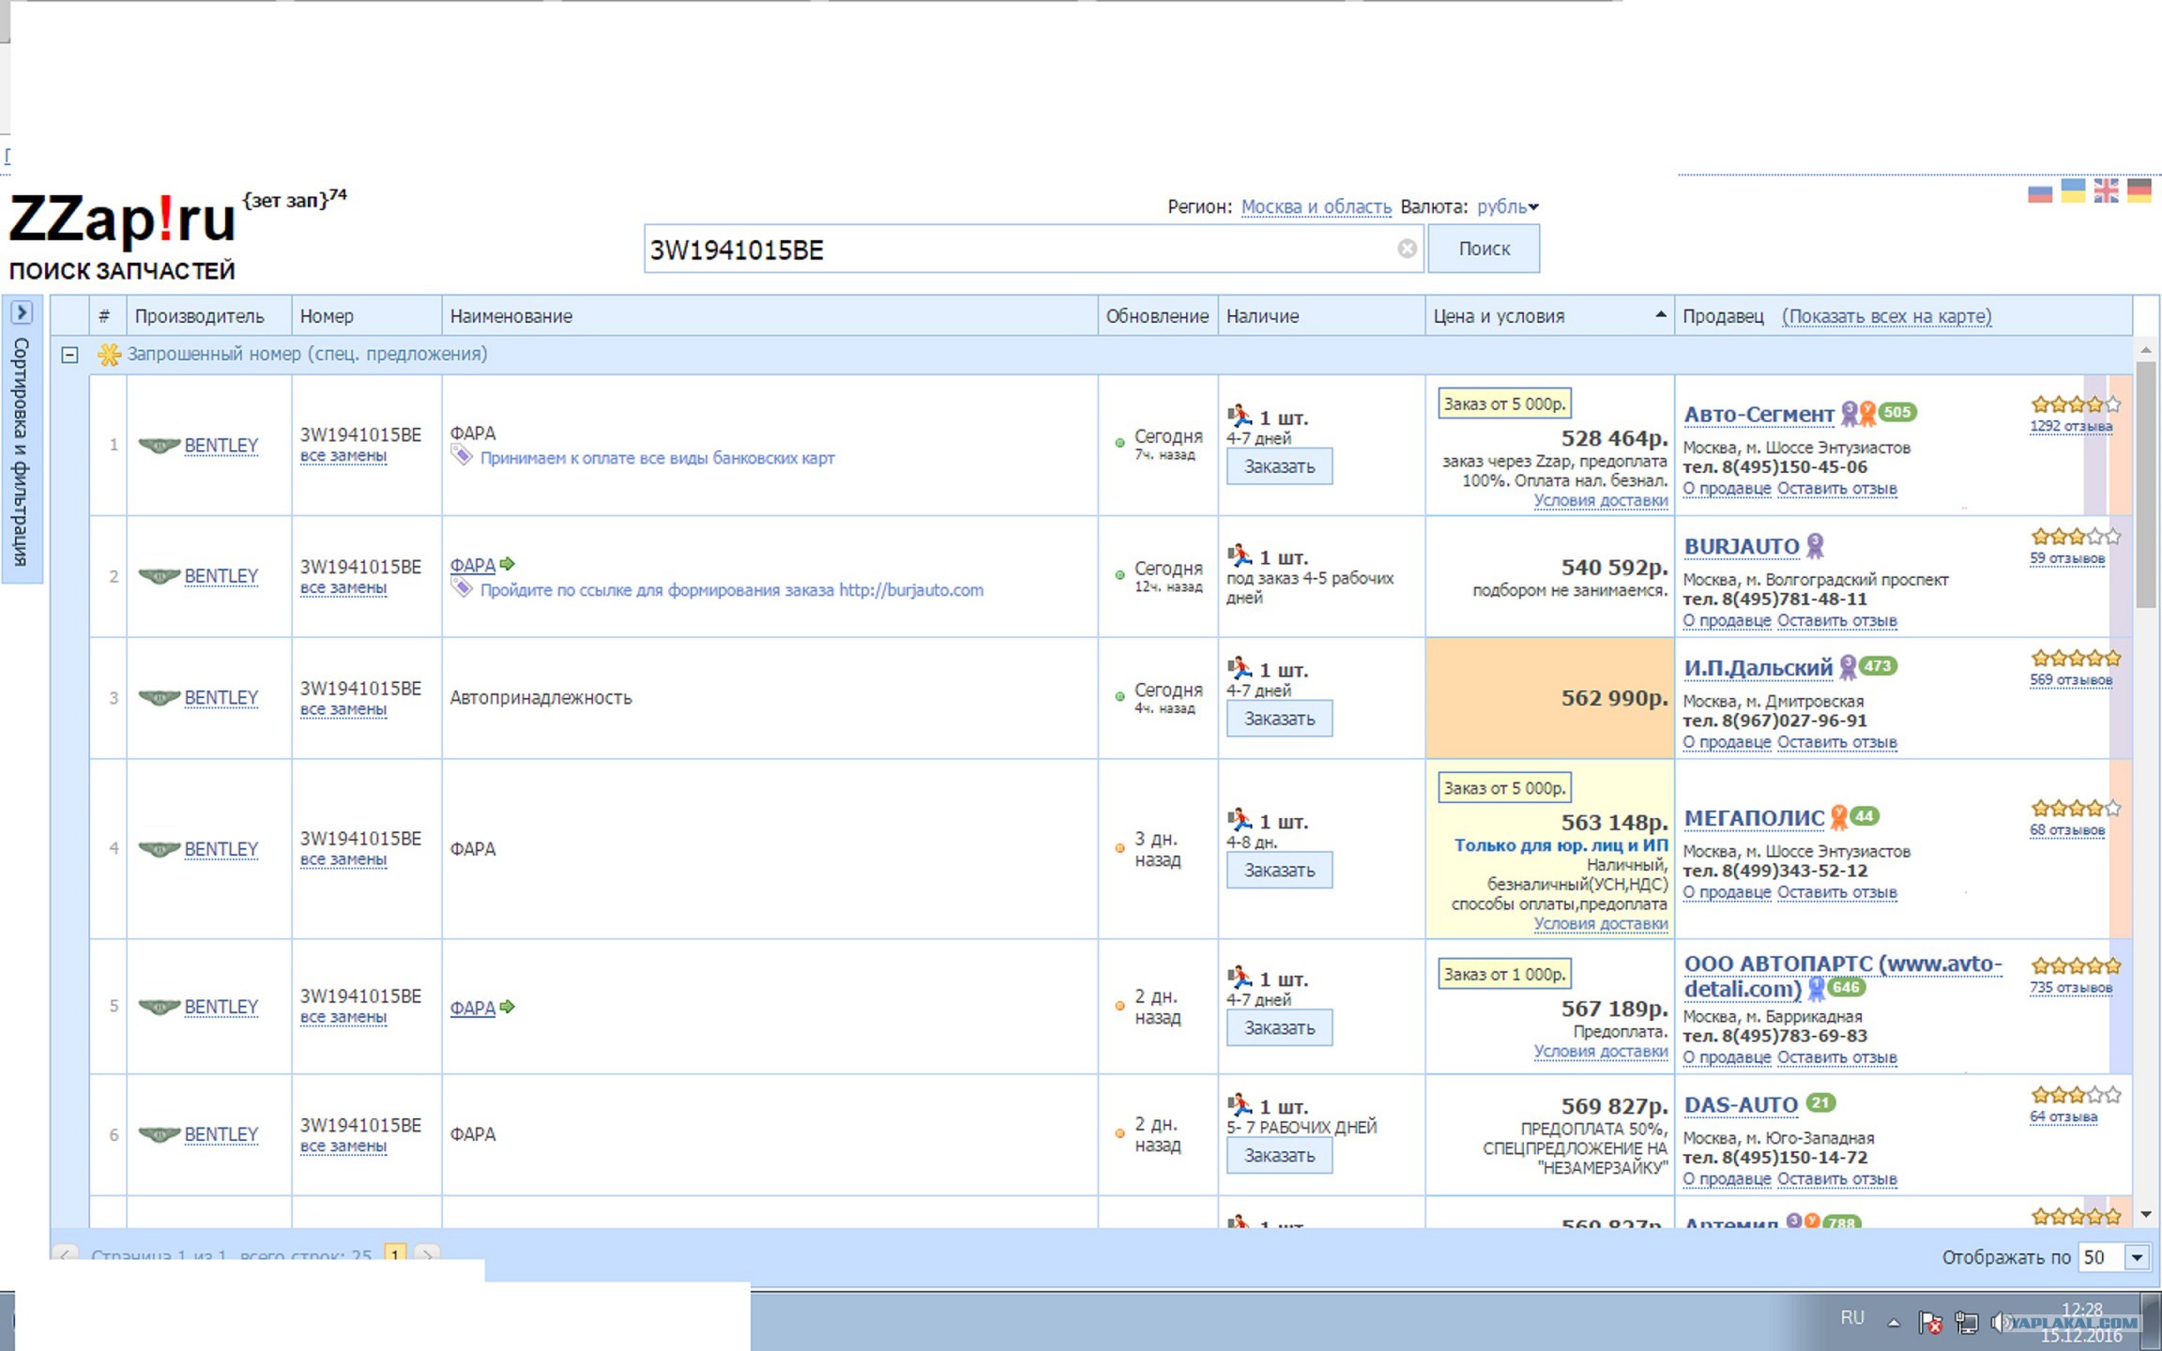Open Москва и область region link

[1316, 206]
